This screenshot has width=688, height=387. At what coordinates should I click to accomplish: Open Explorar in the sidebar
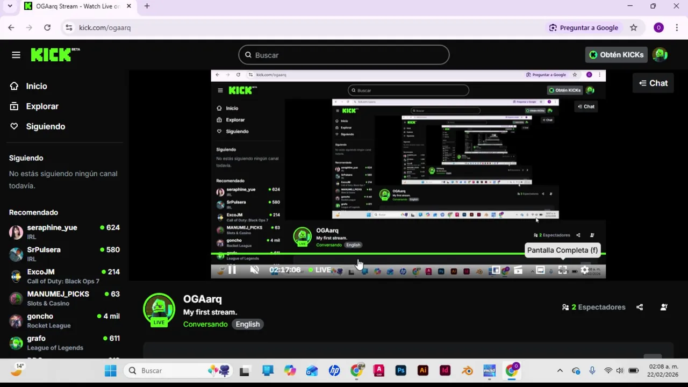click(42, 106)
